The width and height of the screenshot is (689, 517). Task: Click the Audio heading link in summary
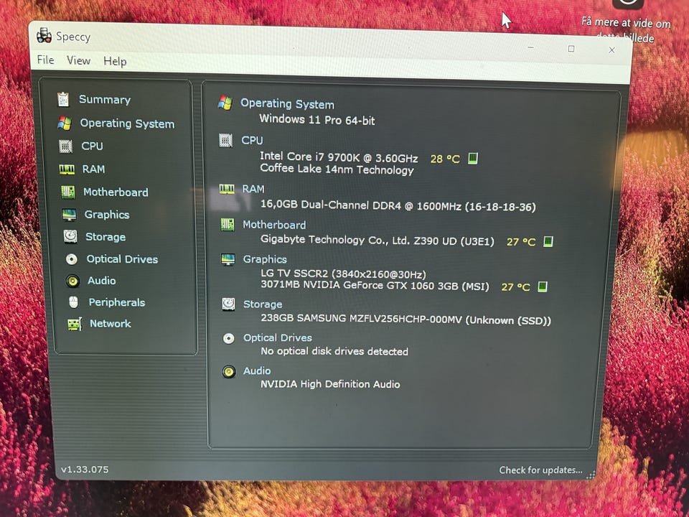257,371
